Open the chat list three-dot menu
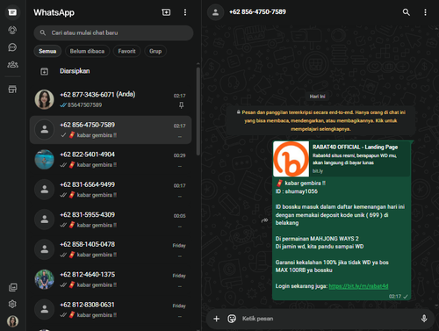The height and width of the screenshot is (331, 439). [185, 12]
